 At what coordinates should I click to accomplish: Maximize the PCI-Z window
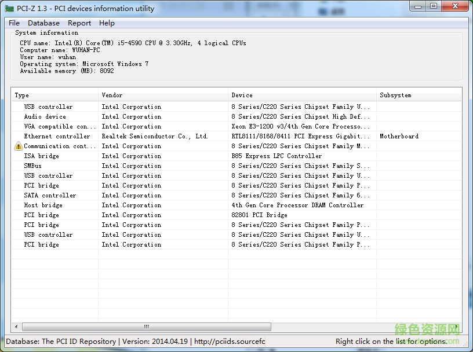434,6
